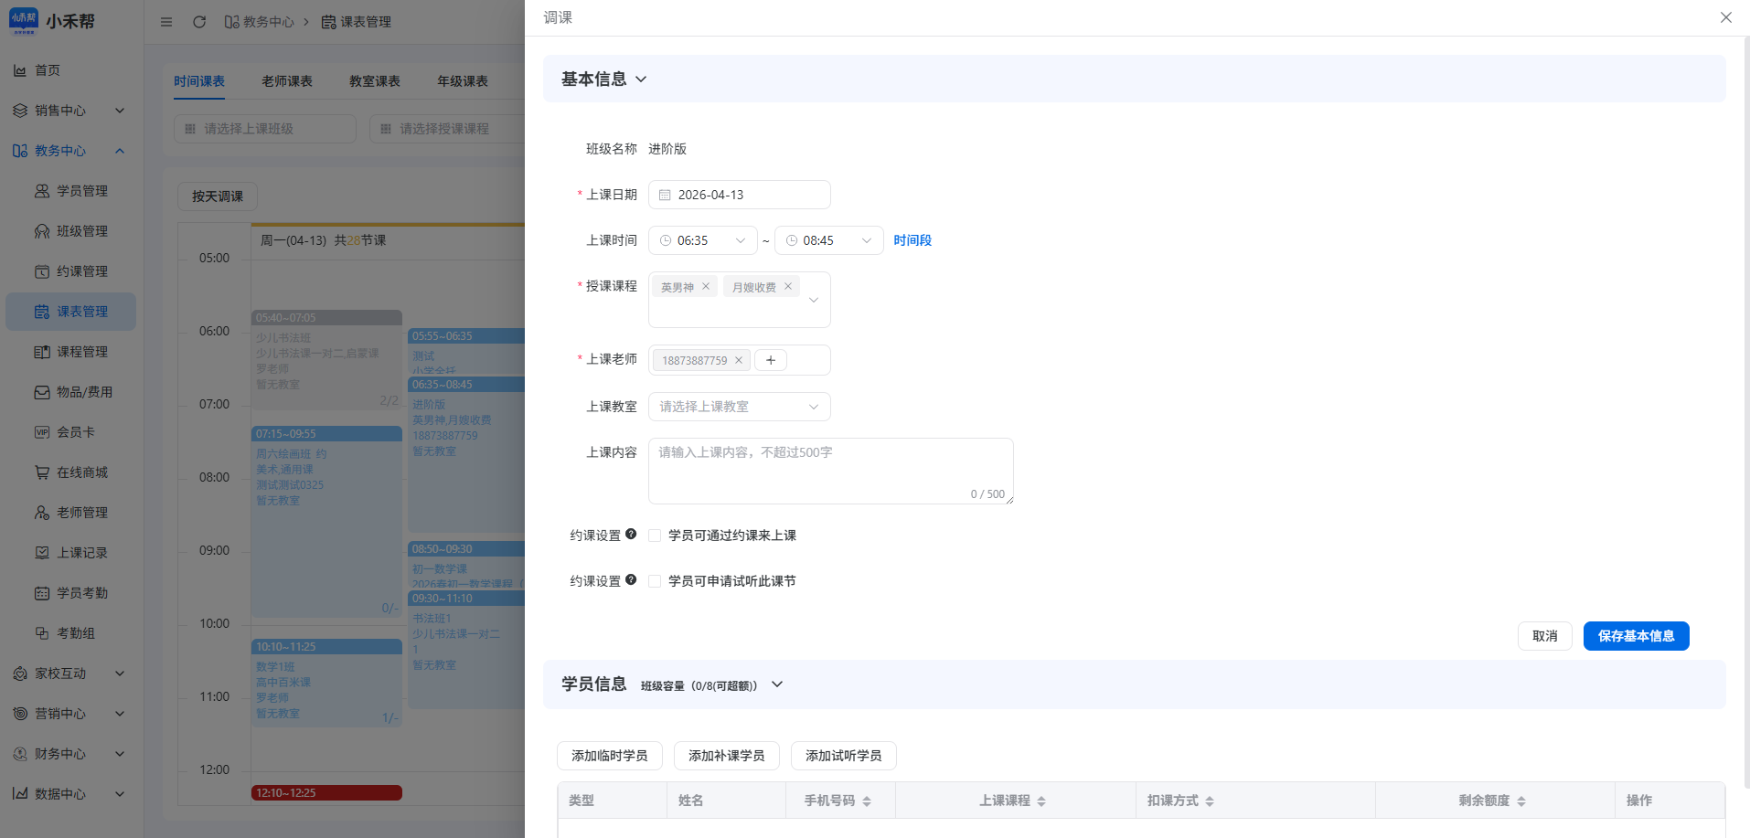Sort by 手机号码 column sort icon
The width and height of the screenshot is (1750, 838).
tap(867, 801)
